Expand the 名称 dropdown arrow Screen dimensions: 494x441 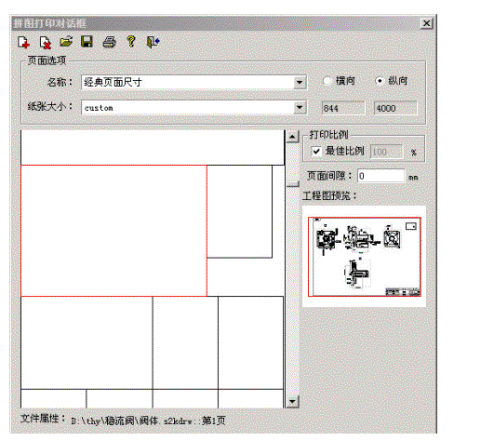pyautogui.click(x=300, y=83)
